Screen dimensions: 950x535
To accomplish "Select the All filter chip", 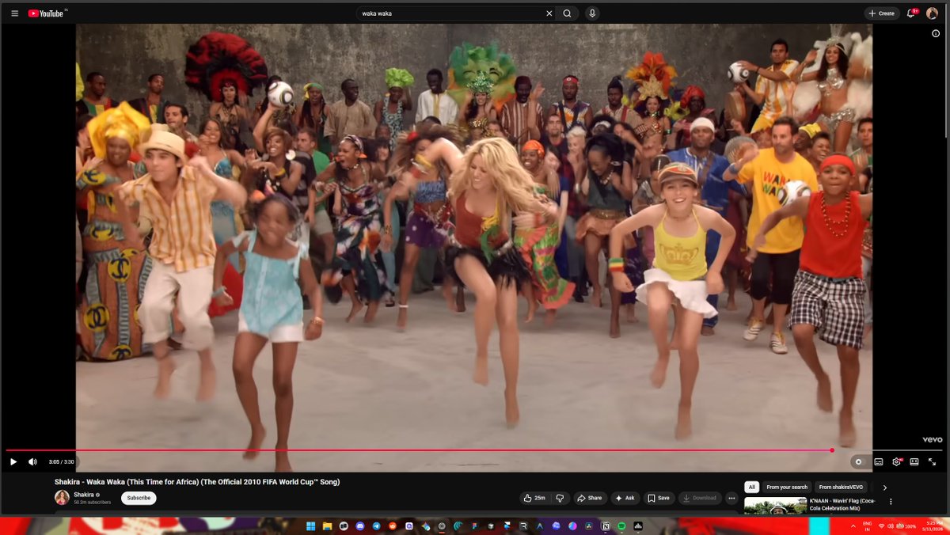I will pyautogui.click(x=751, y=488).
